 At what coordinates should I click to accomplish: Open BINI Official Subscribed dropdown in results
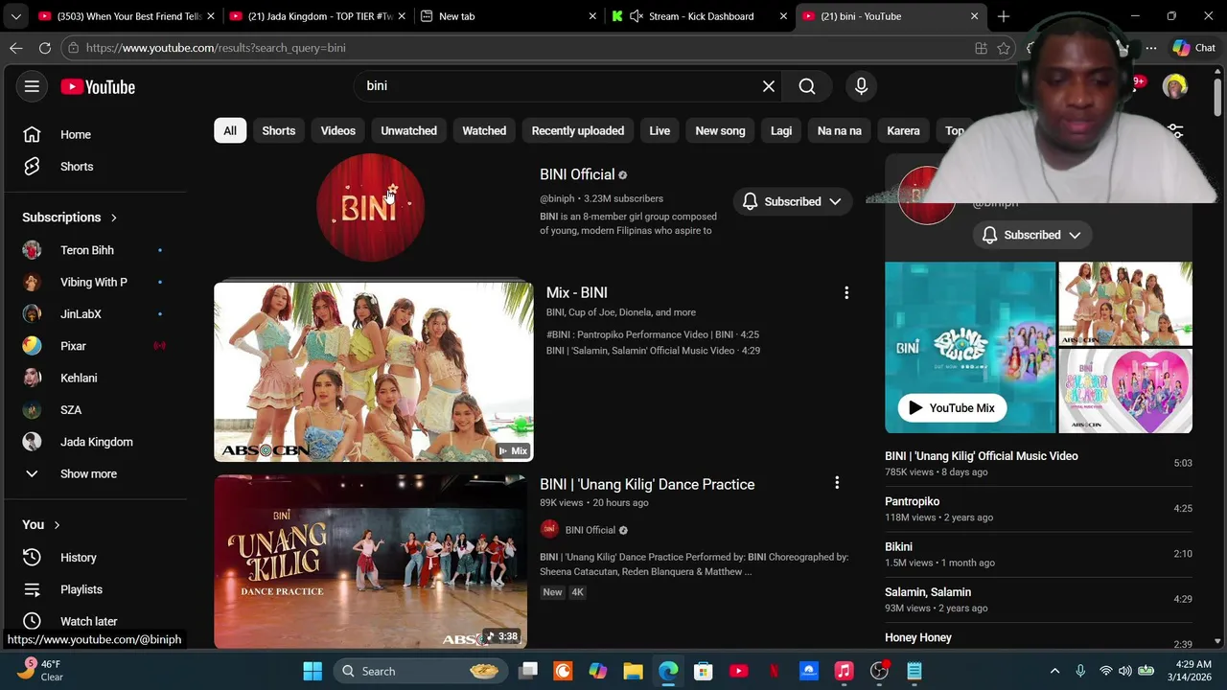pos(793,201)
